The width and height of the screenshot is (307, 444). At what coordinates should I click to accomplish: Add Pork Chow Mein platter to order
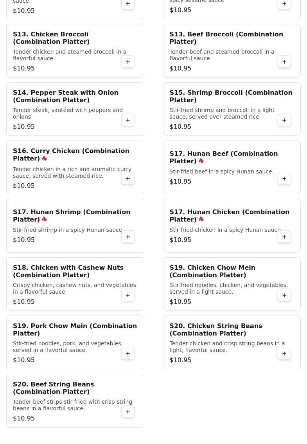click(x=128, y=354)
